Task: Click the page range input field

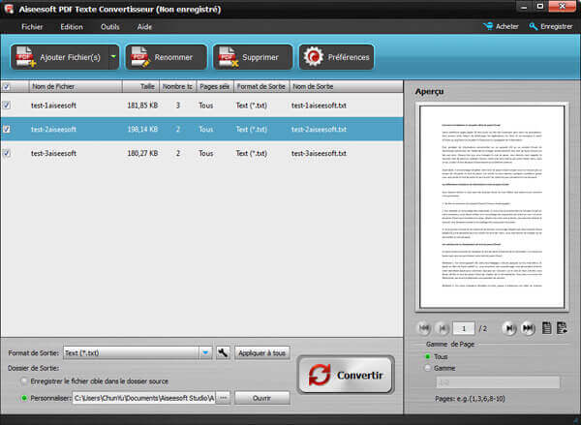Action: point(498,382)
